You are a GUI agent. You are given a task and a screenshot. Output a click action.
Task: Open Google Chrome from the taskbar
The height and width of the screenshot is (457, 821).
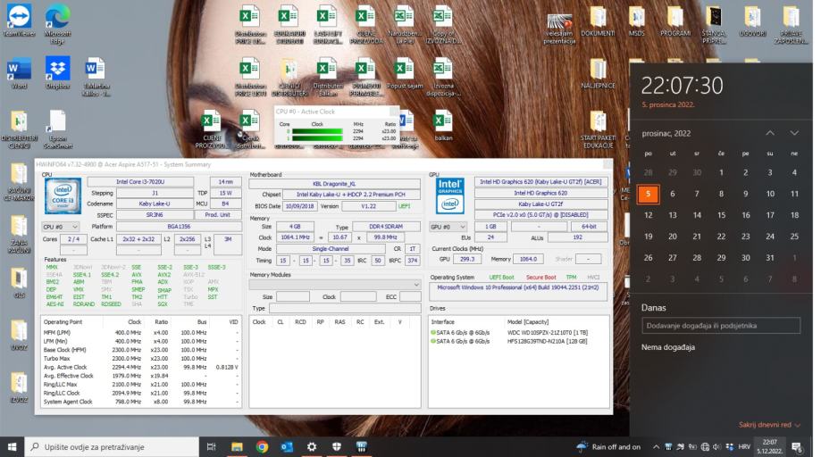[x=262, y=446]
